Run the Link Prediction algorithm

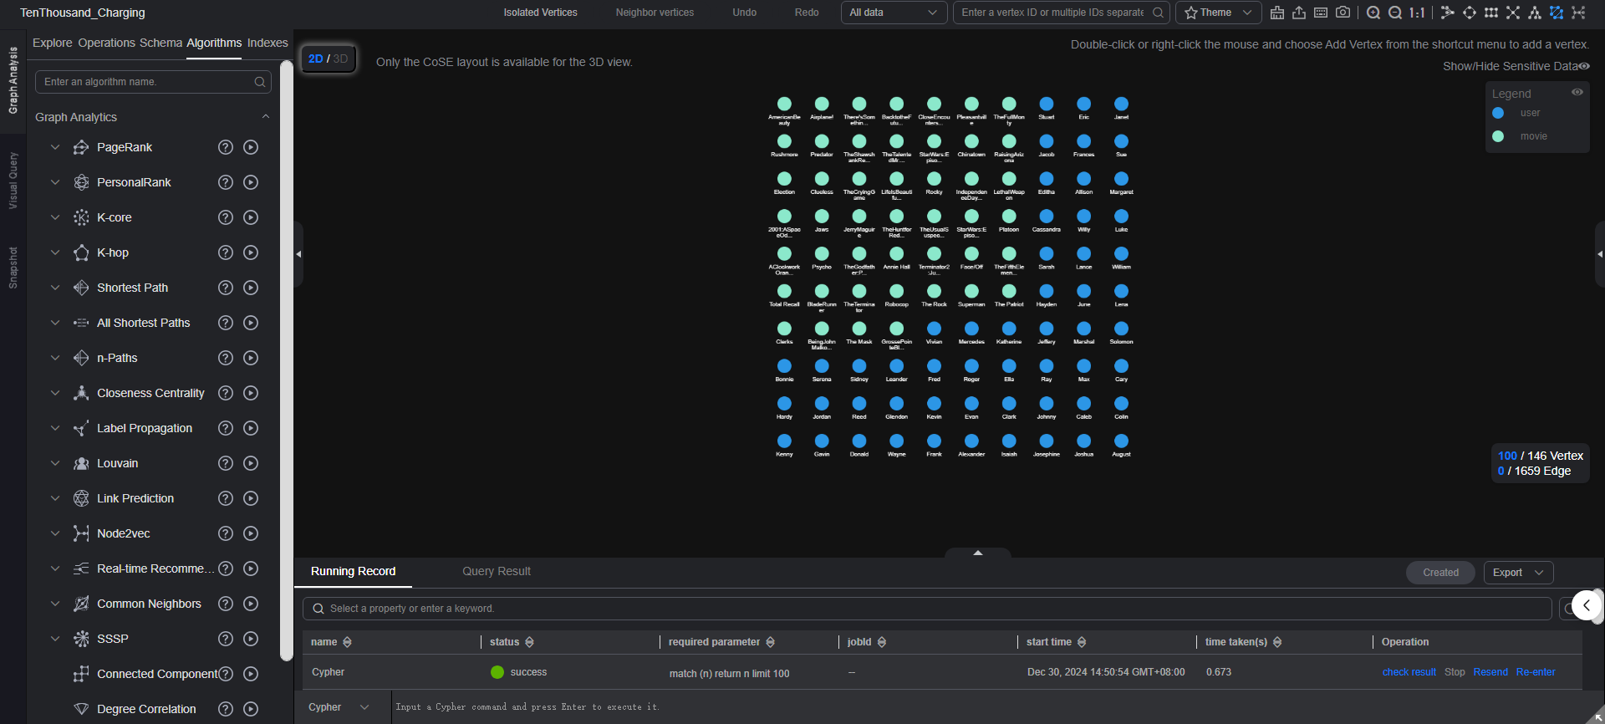click(251, 498)
